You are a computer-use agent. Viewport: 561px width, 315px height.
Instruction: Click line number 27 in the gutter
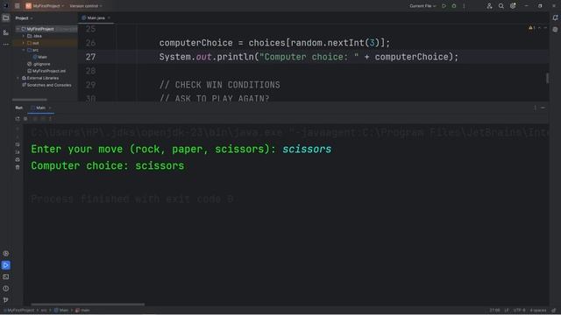[90, 57]
